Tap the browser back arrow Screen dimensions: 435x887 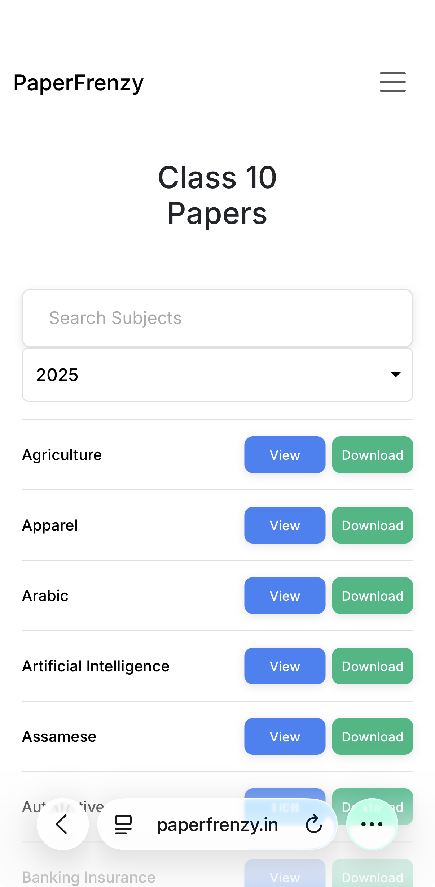point(62,824)
